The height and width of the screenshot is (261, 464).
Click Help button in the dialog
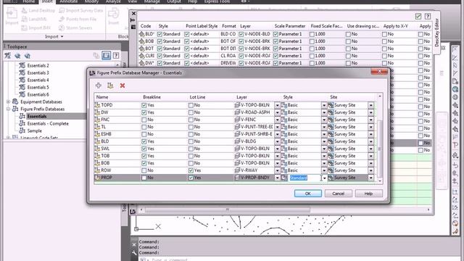369,194
